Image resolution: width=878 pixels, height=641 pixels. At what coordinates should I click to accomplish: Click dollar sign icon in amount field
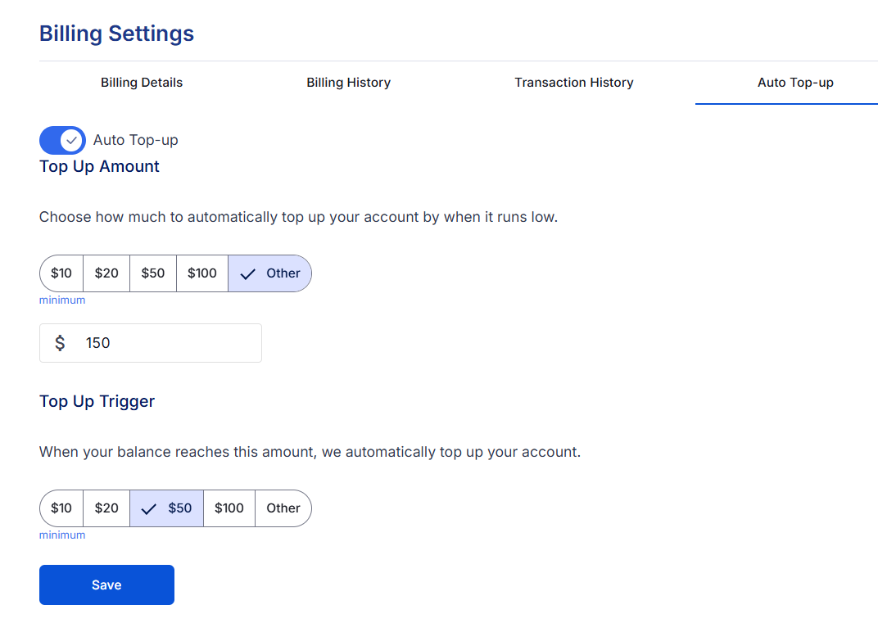60,343
